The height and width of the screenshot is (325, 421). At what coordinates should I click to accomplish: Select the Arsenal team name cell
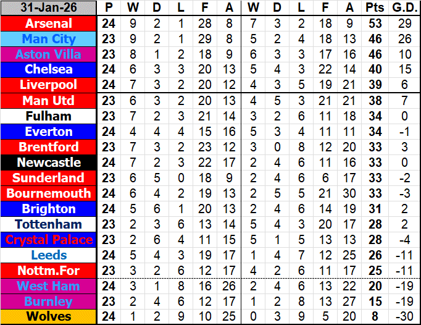point(49,23)
